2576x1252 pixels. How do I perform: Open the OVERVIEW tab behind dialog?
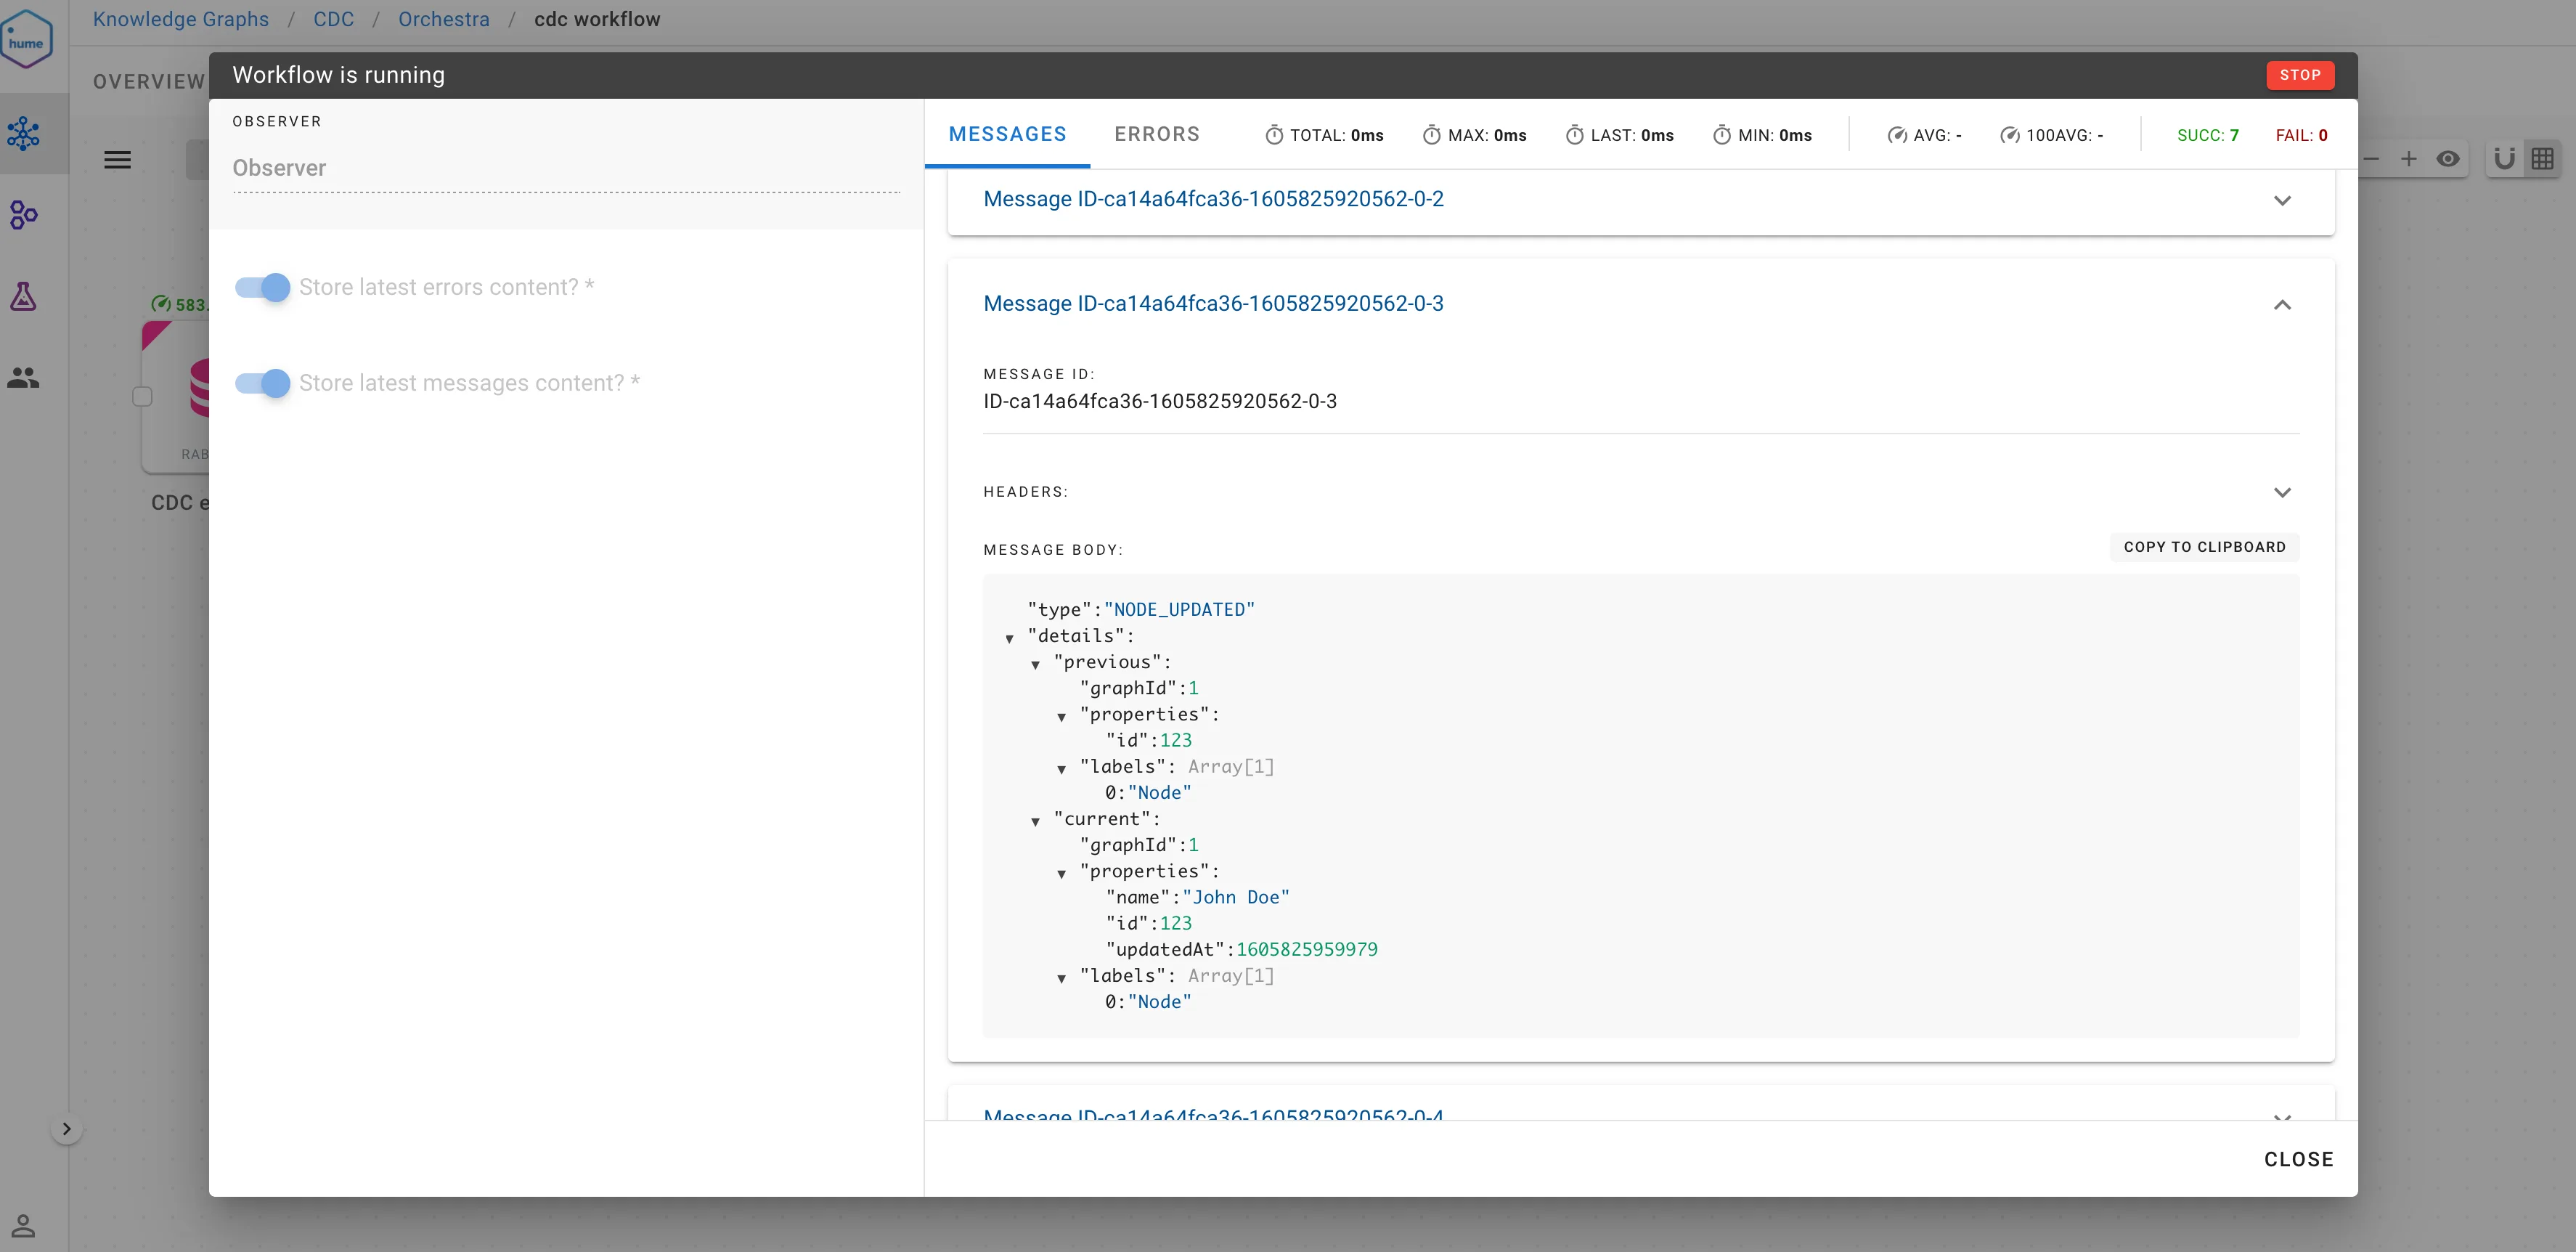(149, 82)
